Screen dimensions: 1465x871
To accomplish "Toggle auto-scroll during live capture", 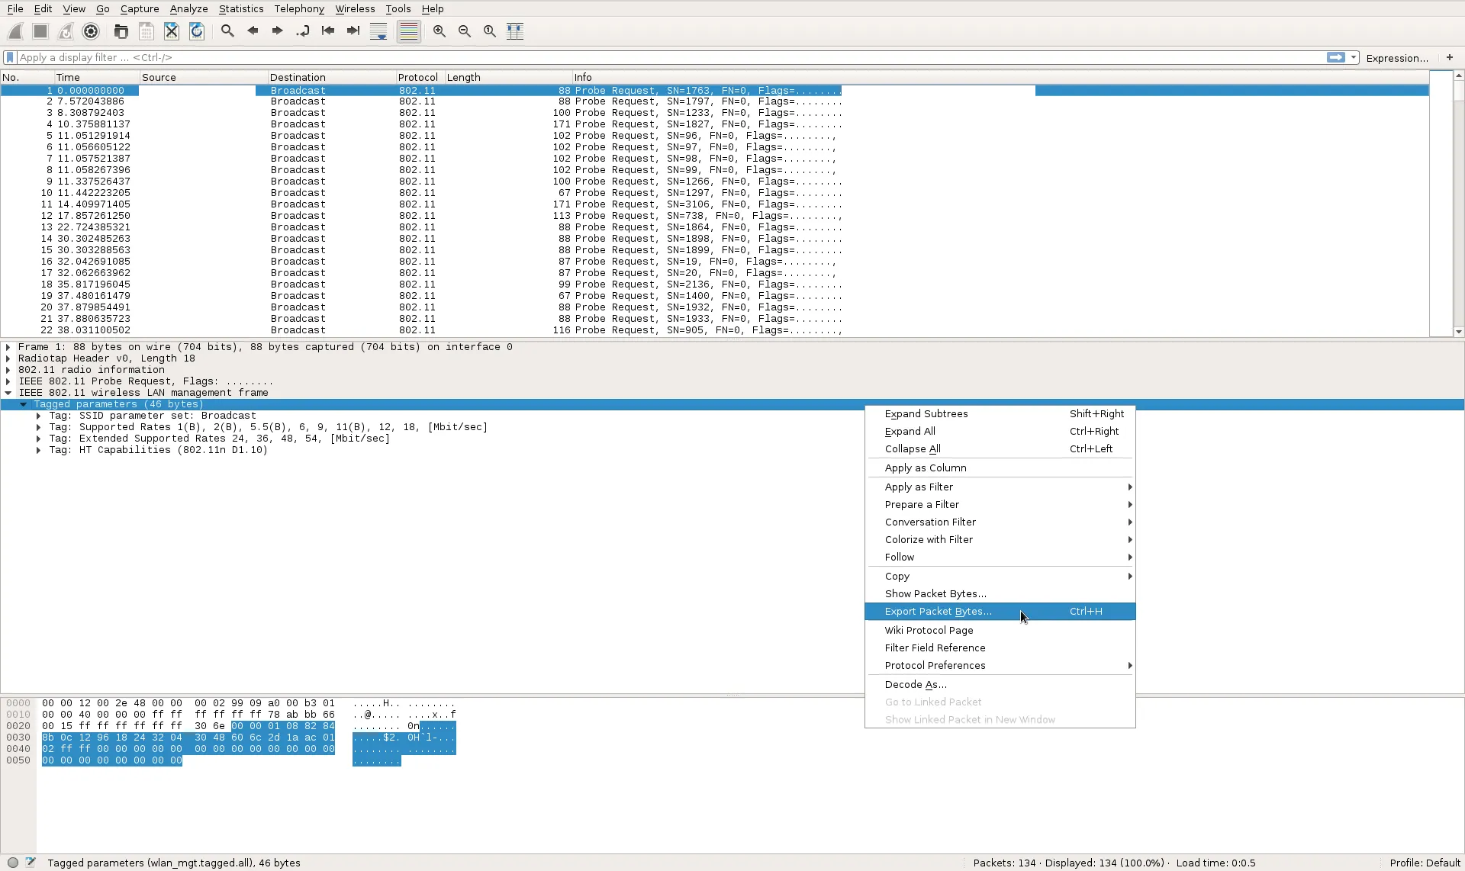I will (x=378, y=31).
